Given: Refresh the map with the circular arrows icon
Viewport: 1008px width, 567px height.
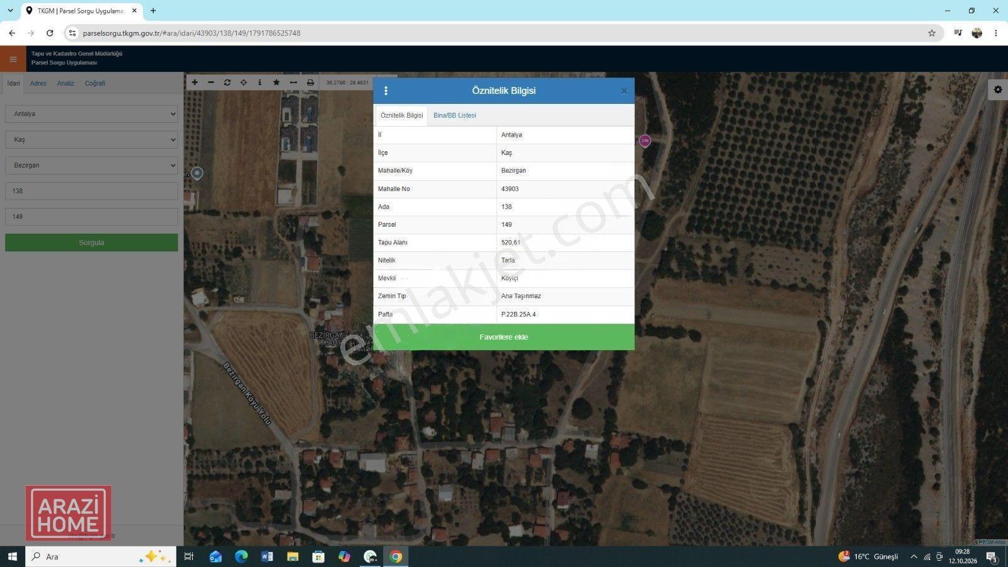Looking at the screenshot, I should tap(227, 83).
